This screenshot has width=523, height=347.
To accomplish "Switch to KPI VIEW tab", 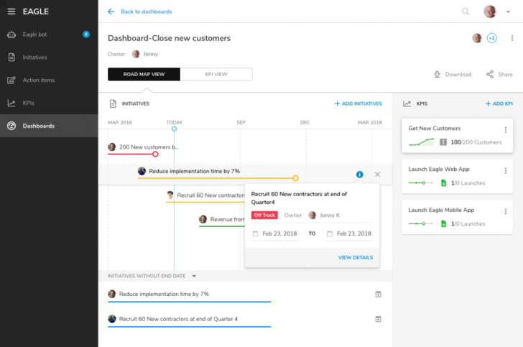I will click(216, 75).
